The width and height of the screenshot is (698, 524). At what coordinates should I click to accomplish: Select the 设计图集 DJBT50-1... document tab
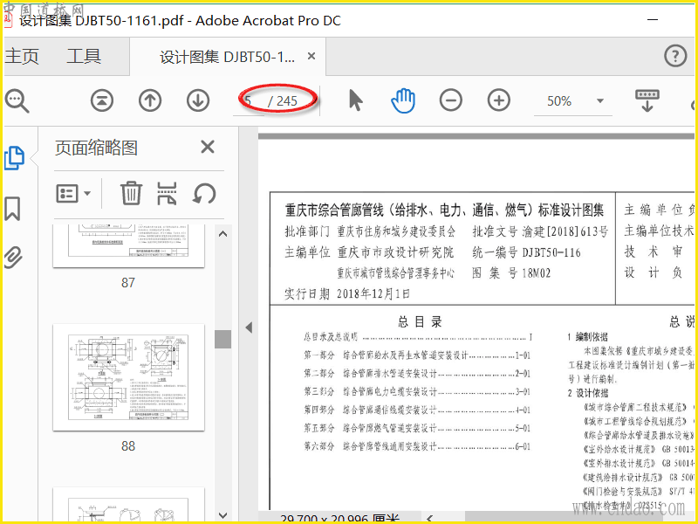(x=227, y=57)
